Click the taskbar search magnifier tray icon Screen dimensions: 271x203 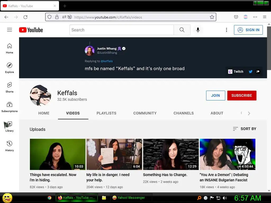click(x=199, y=198)
